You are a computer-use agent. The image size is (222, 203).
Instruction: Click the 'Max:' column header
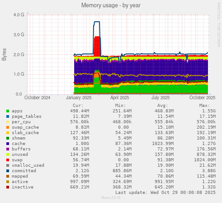(205, 106)
